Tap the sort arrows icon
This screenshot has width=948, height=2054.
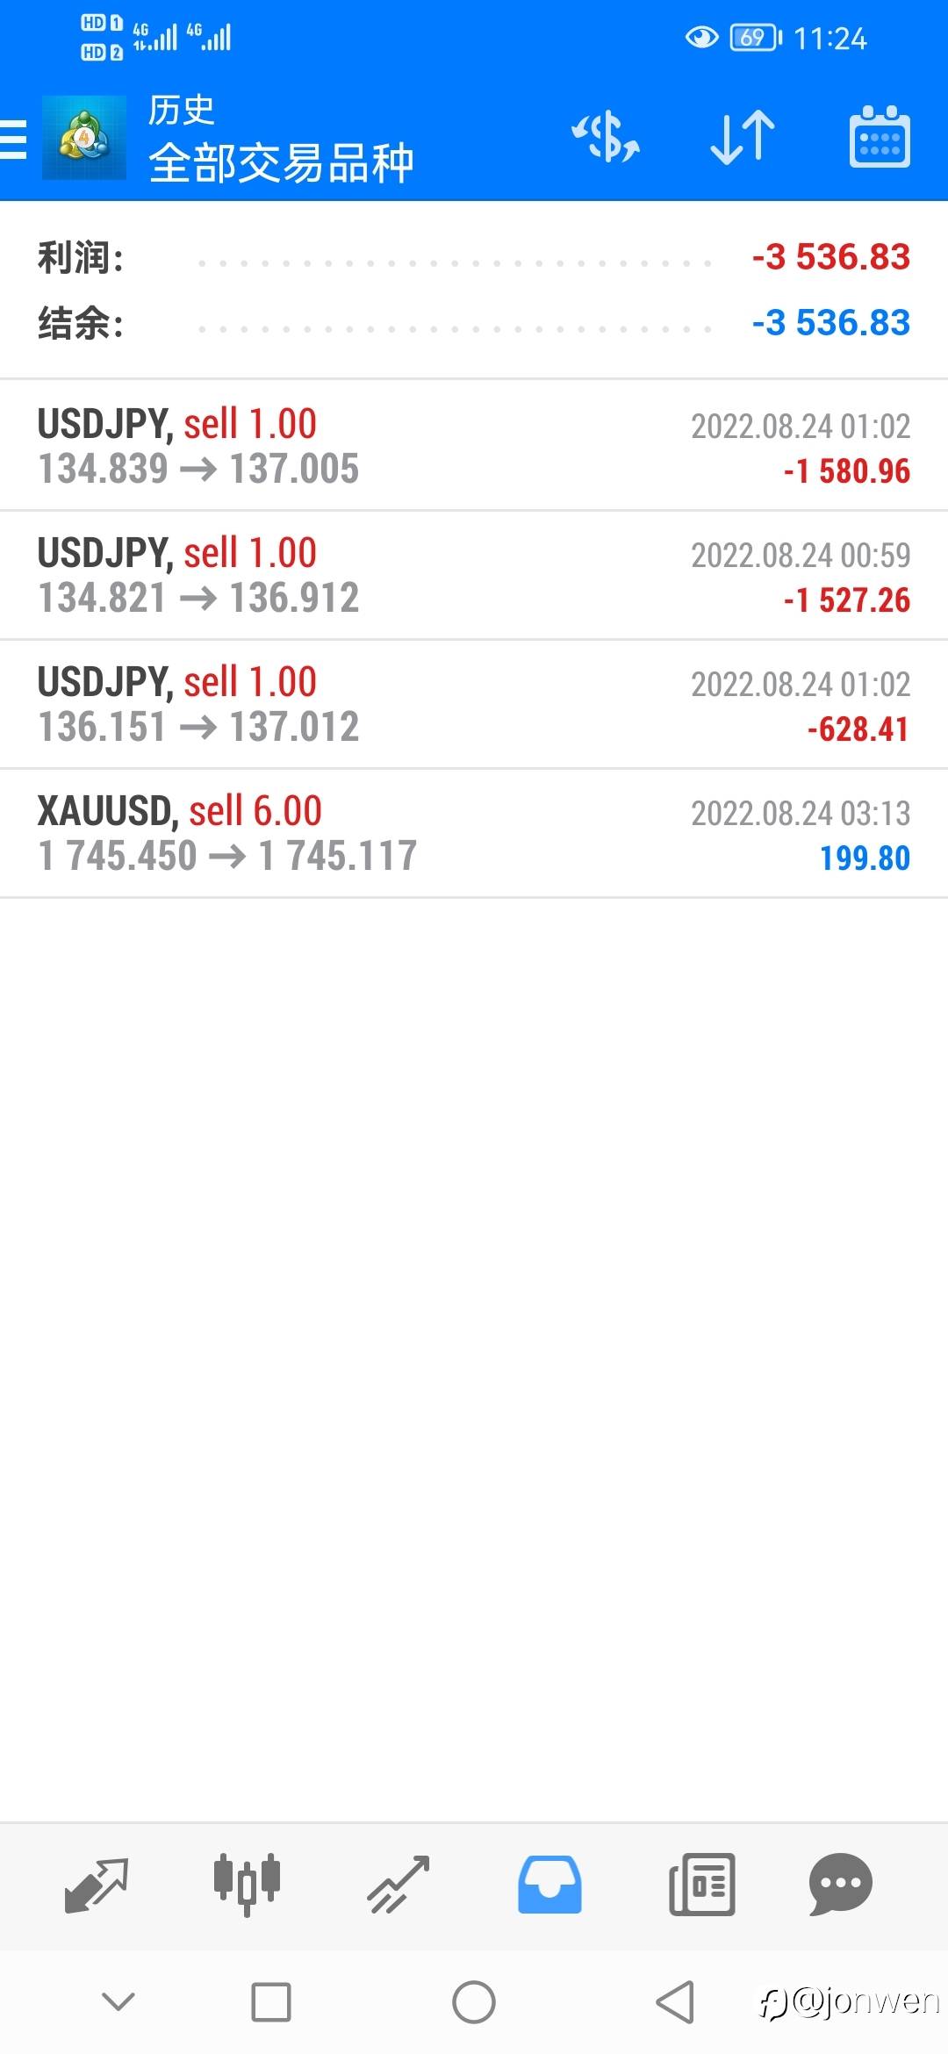743,139
